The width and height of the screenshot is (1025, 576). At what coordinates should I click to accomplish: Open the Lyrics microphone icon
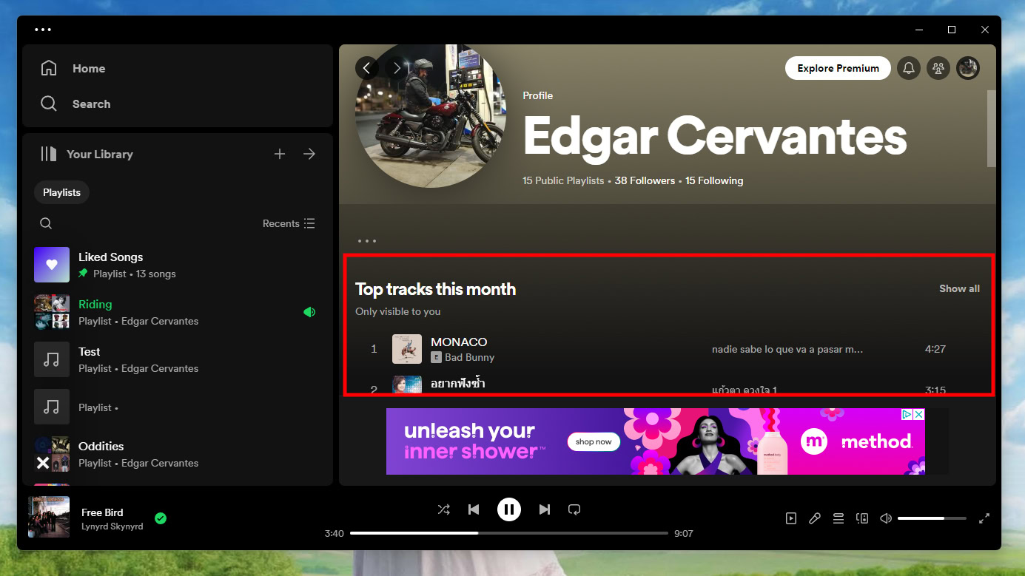point(815,518)
